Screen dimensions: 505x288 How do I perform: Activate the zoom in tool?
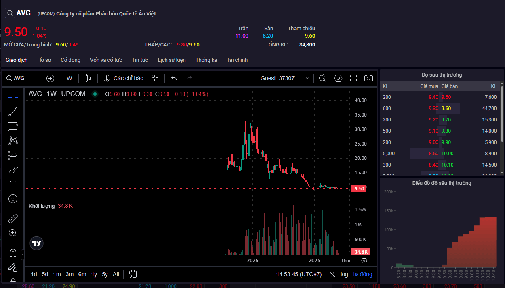(13, 233)
